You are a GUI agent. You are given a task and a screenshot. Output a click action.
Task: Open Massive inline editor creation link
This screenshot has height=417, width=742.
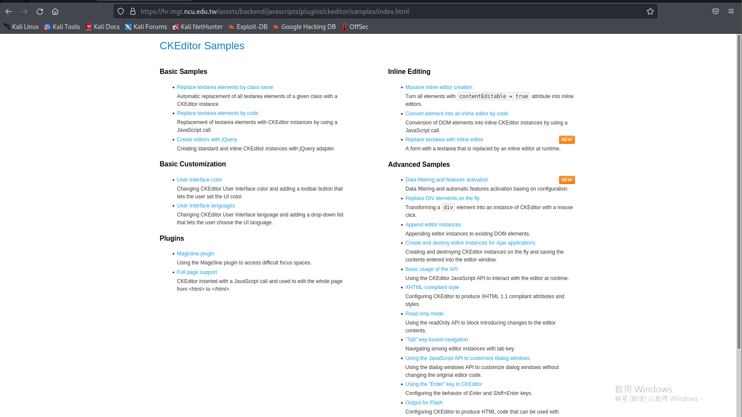click(x=439, y=87)
